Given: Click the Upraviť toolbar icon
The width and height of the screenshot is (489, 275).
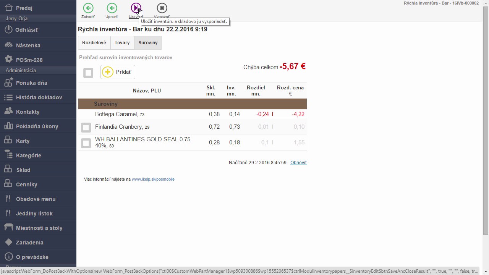Looking at the screenshot, I should pyautogui.click(x=112, y=8).
